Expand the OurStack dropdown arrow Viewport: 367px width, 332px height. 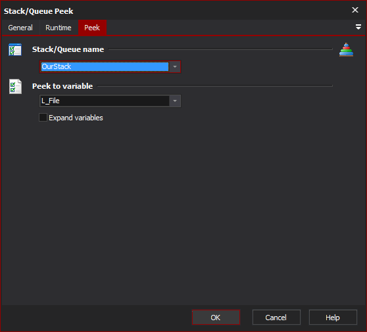pyautogui.click(x=175, y=67)
